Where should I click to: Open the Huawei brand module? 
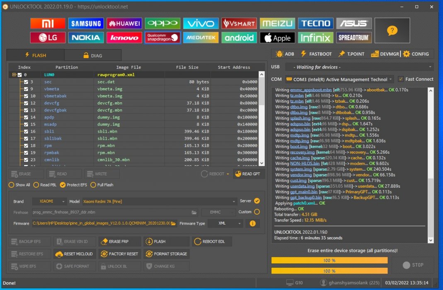124,24
